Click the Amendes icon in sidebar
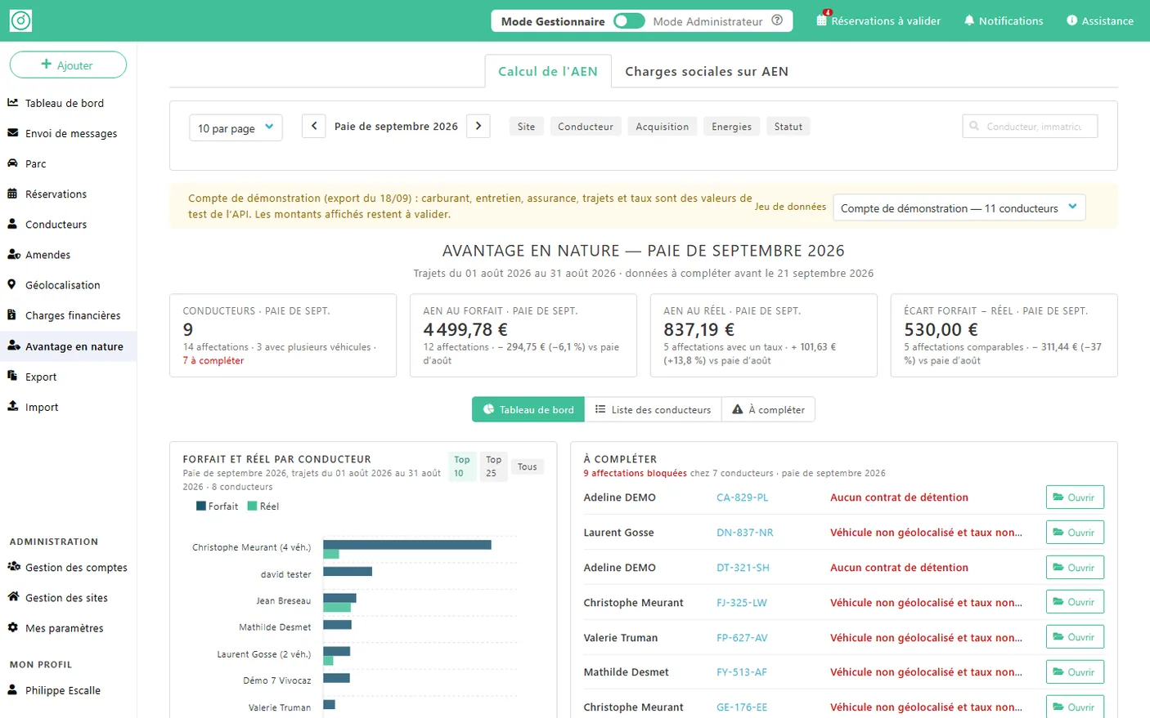 [x=14, y=254]
